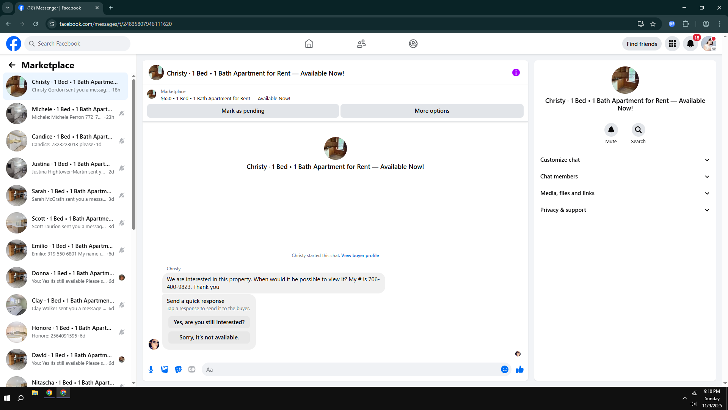
Task: Open notifications bell with 18 badge
Action: click(690, 44)
